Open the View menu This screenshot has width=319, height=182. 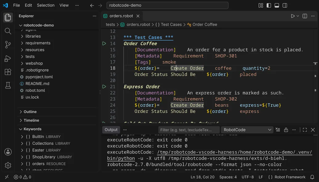[64, 5]
